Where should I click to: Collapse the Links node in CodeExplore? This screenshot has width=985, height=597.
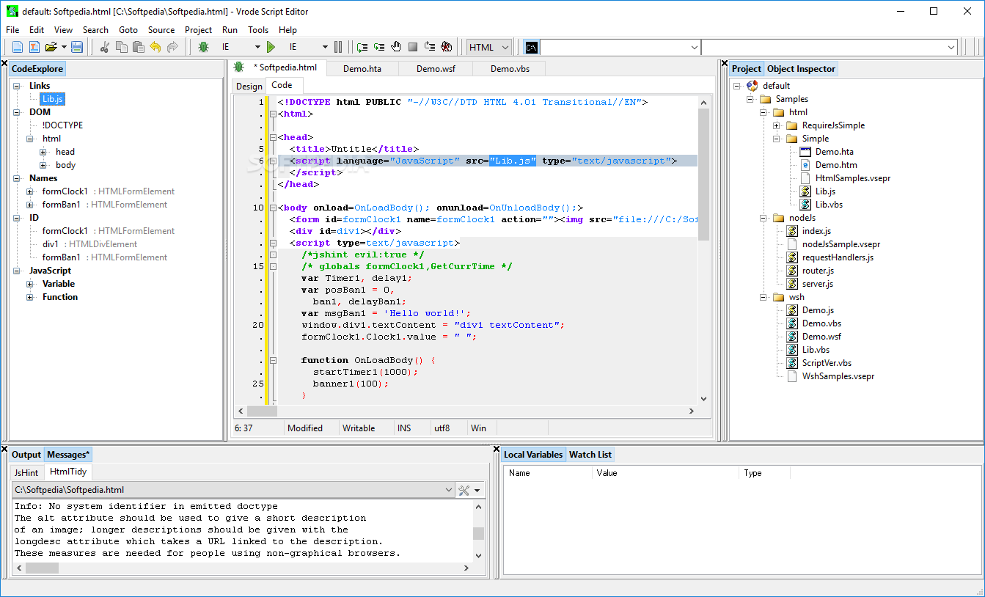tap(17, 86)
